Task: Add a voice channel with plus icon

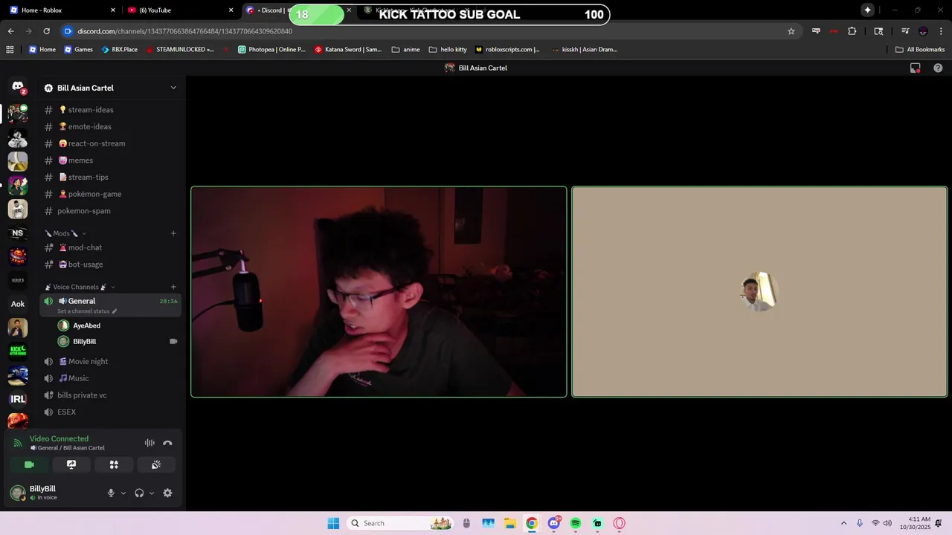Action: click(173, 287)
